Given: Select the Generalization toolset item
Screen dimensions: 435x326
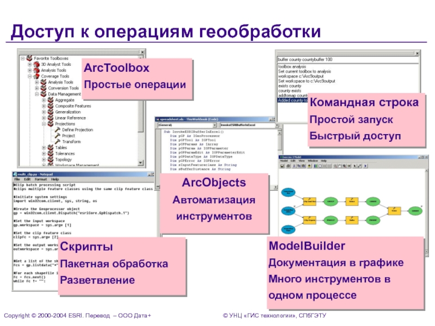Looking at the screenshot, I should (67, 112).
